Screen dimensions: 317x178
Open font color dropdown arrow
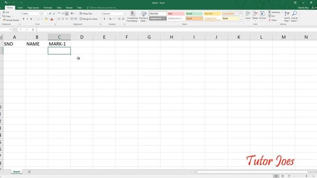[54, 19]
